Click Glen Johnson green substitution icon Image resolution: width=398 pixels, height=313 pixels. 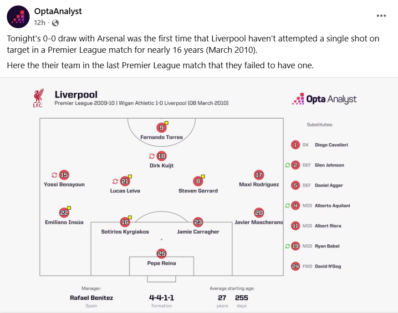tap(287, 165)
